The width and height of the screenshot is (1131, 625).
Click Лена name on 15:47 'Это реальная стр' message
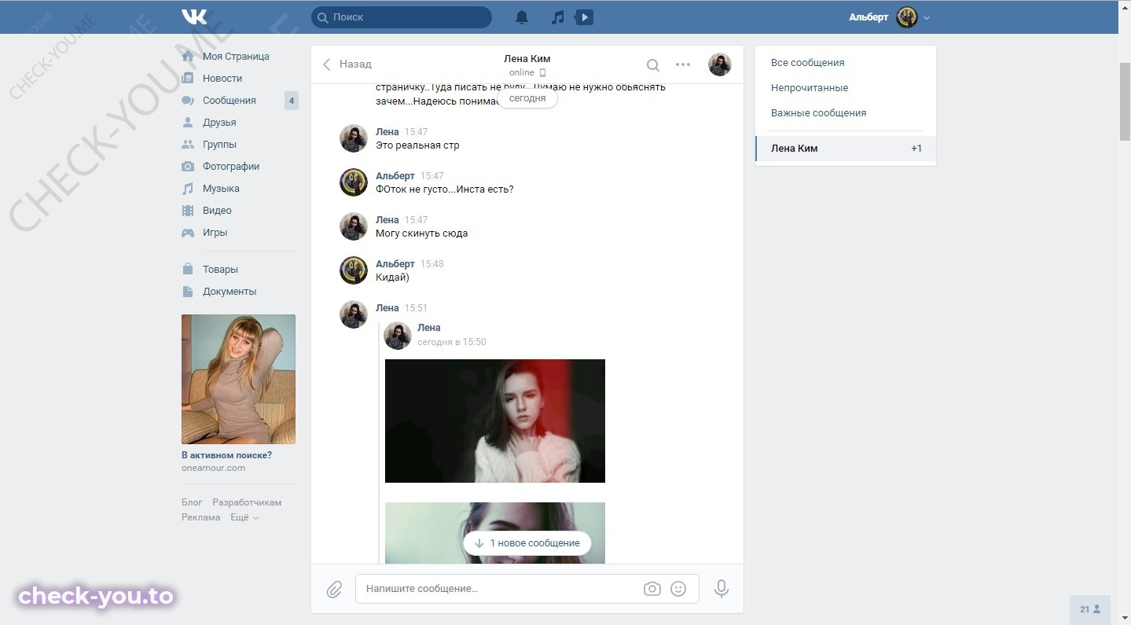pyautogui.click(x=387, y=132)
